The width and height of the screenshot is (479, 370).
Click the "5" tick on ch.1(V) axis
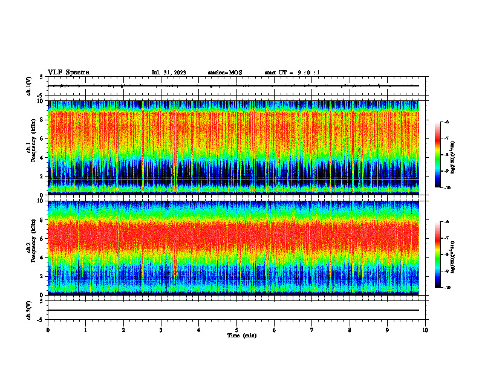[42, 77]
